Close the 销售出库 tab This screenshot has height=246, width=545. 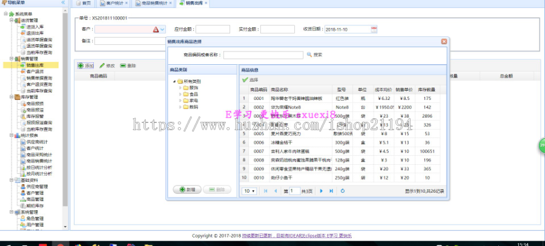[206, 3]
